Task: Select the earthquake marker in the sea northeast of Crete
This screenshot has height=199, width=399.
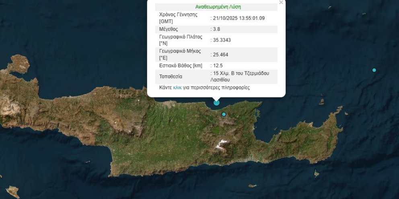Action: (x=374, y=70)
